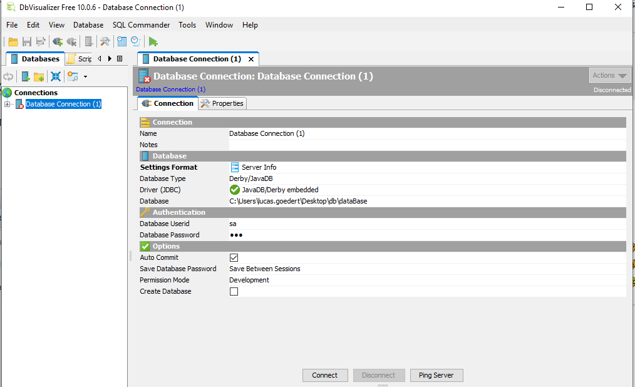
Task: Click the clock monitor icon in main toolbar
Action: [136, 42]
